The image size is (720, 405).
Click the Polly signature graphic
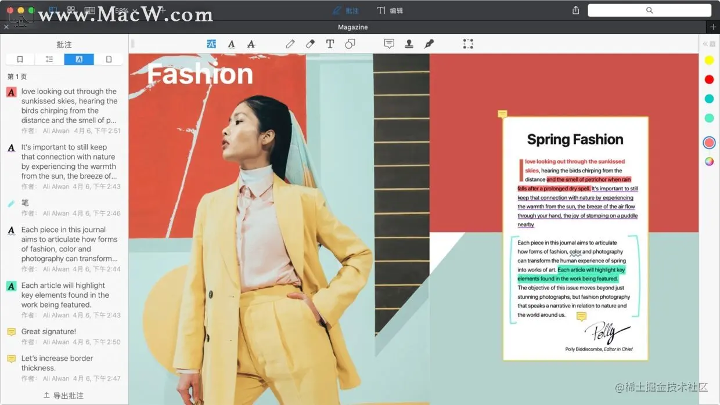click(607, 333)
